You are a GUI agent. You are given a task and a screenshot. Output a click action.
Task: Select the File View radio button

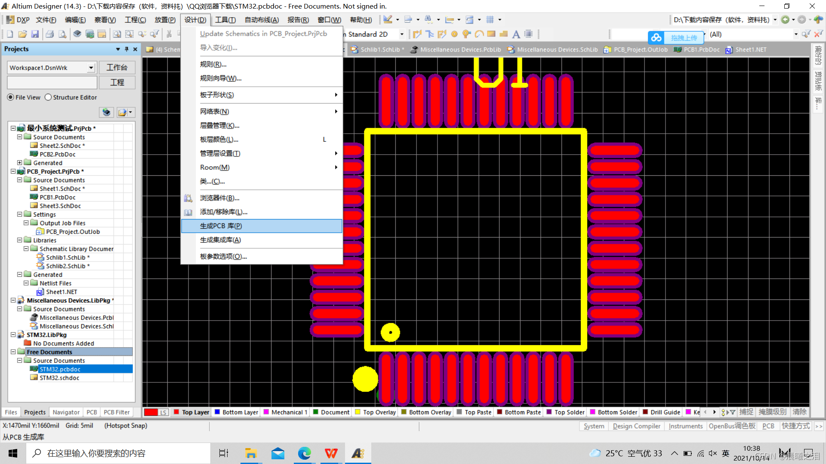pos(11,98)
